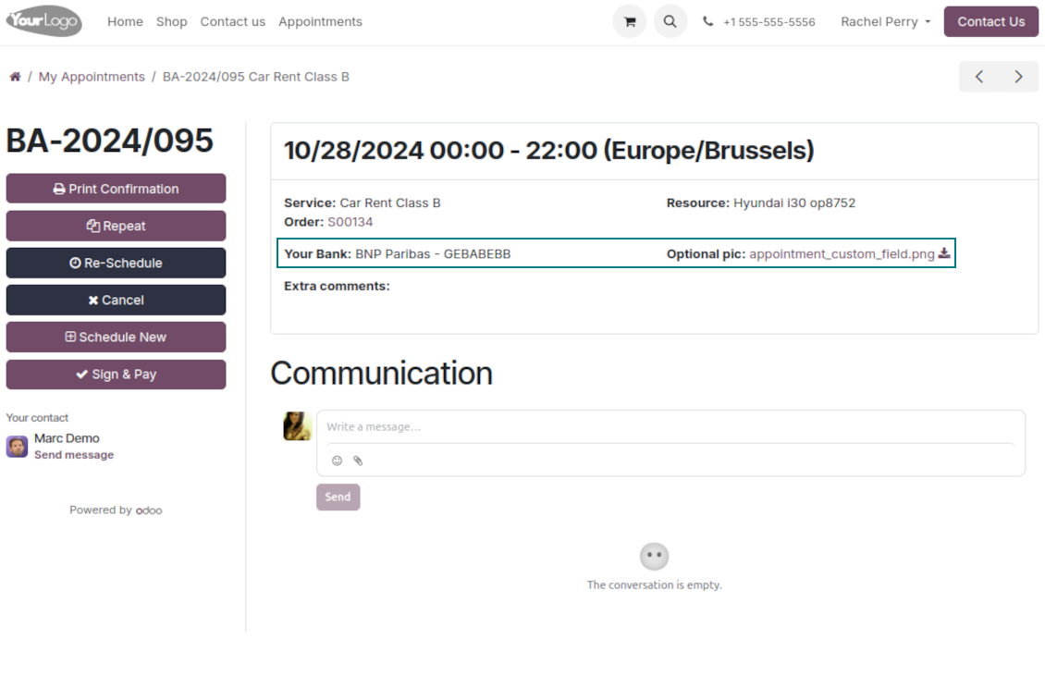Call the phone number +1 555-555-5556
This screenshot has width=1045, height=688.
(769, 22)
